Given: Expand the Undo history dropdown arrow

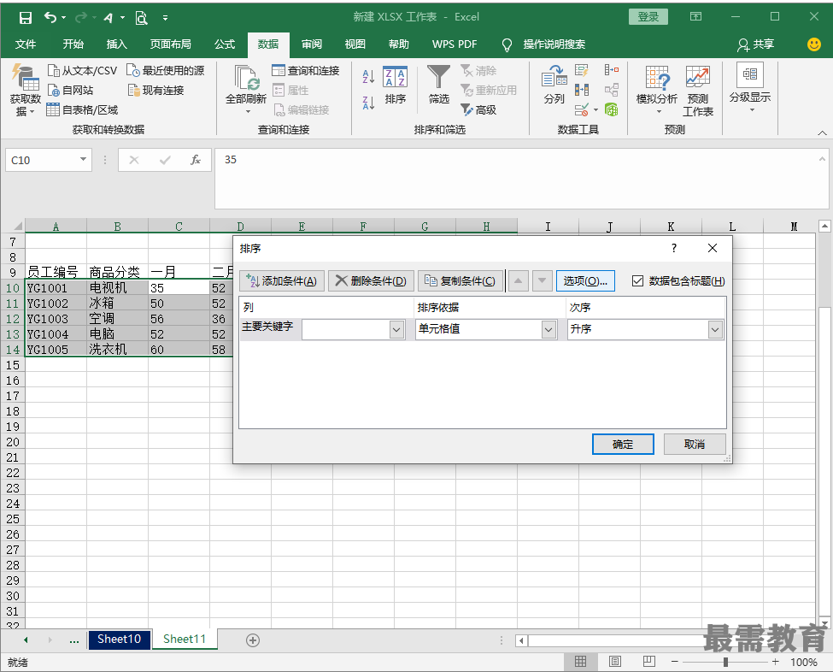Looking at the screenshot, I should click(x=64, y=18).
